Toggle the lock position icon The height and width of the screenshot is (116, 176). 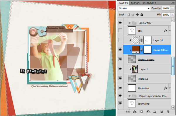click(x=137, y=15)
